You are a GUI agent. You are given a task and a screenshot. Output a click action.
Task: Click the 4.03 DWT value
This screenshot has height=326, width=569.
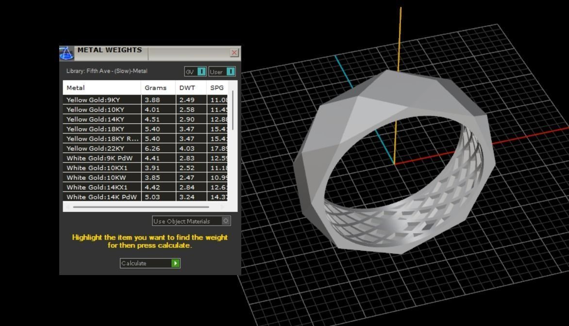[187, 148]
